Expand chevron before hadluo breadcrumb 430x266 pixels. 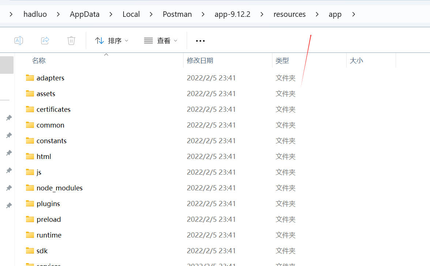click(x=11, y=14)
